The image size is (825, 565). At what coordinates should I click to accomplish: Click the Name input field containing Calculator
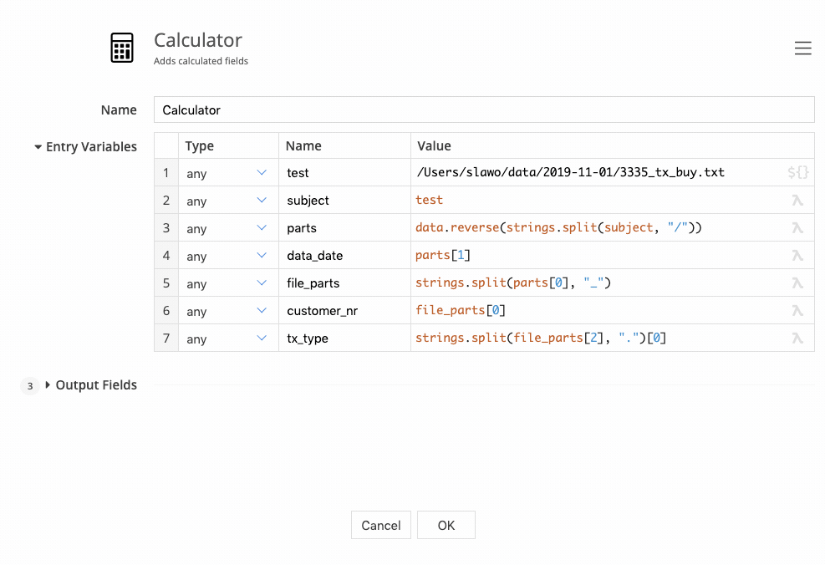tap(484, 109)
